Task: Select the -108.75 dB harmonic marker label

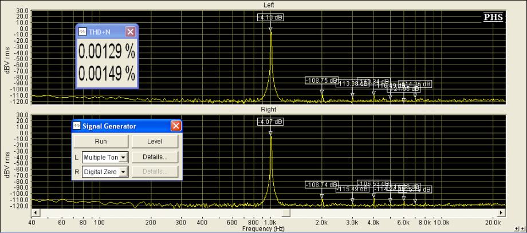Action: 321,81
